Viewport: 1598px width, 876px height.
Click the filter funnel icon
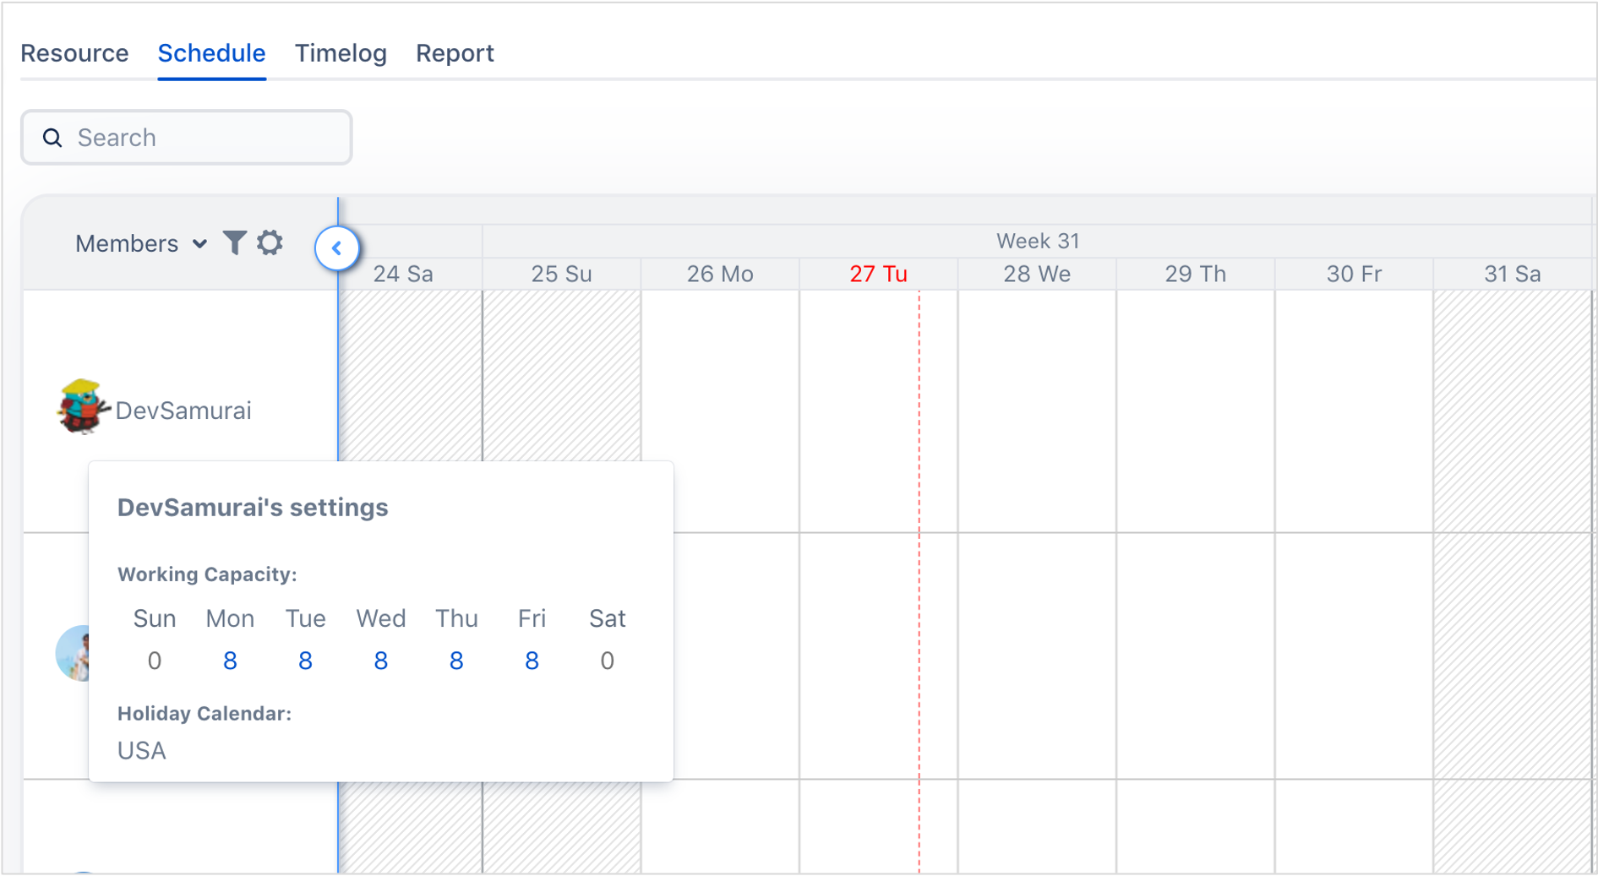(x=234, y=243)
